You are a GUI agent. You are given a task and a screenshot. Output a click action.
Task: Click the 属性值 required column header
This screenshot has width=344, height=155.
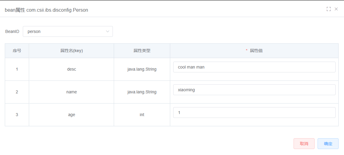point(254,51)
